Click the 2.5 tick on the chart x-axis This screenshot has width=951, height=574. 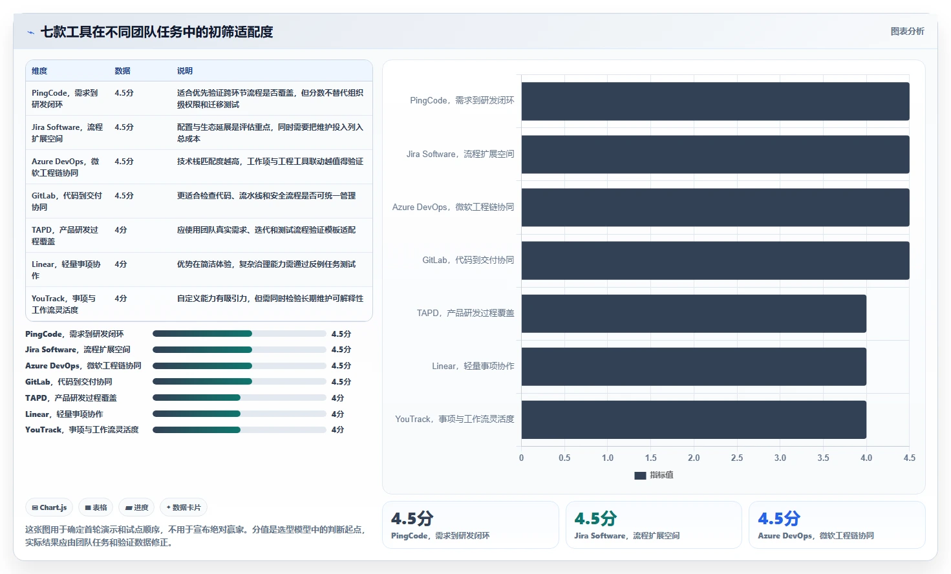click(x=737, y=458)
